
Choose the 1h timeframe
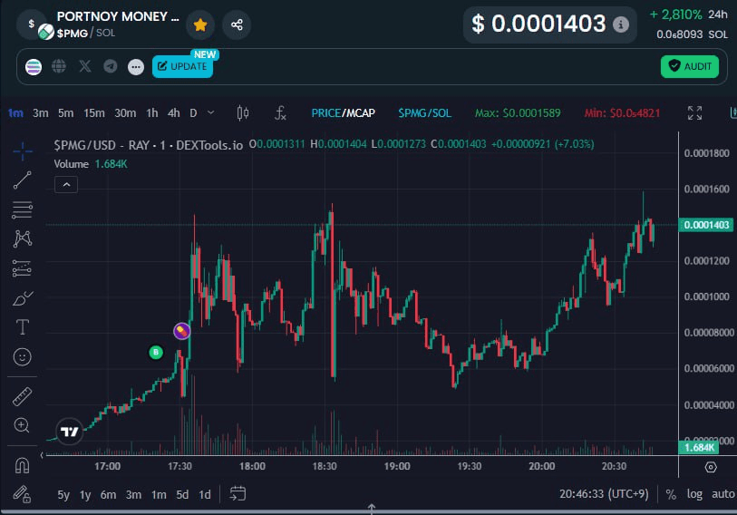pos(151,112)
